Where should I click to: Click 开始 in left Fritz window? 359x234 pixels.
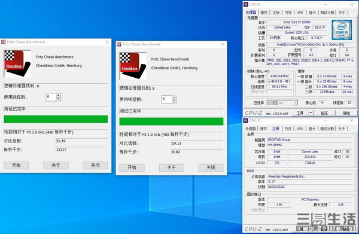tap(16, 165)
